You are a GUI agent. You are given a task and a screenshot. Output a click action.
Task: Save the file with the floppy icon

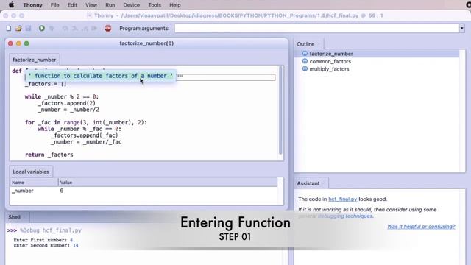pos(28,28)
